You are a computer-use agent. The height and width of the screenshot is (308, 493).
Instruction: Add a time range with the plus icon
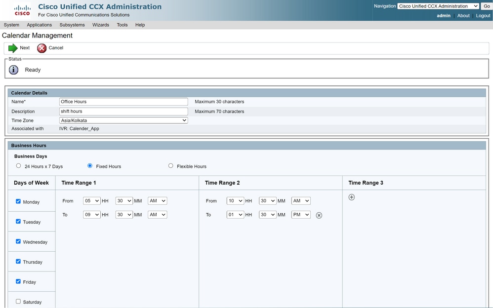click(352, 197)
